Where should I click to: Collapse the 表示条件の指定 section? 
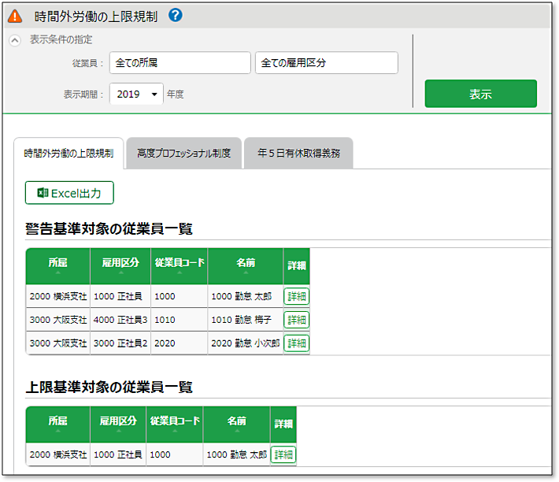click(15, 40)
